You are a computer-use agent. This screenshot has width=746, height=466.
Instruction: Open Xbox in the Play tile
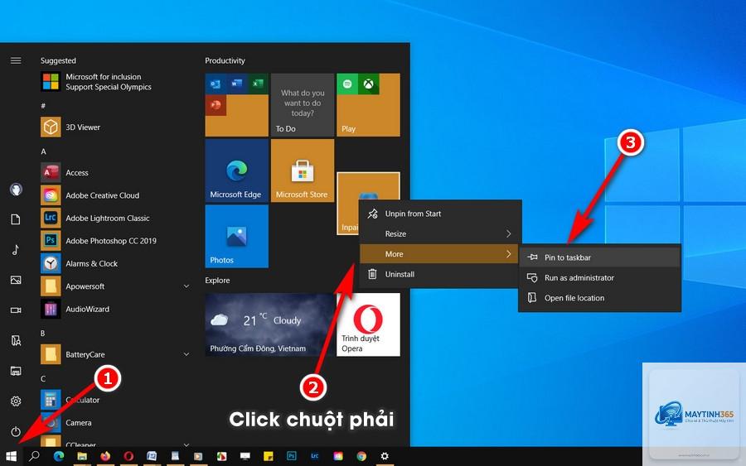(369, 84)
